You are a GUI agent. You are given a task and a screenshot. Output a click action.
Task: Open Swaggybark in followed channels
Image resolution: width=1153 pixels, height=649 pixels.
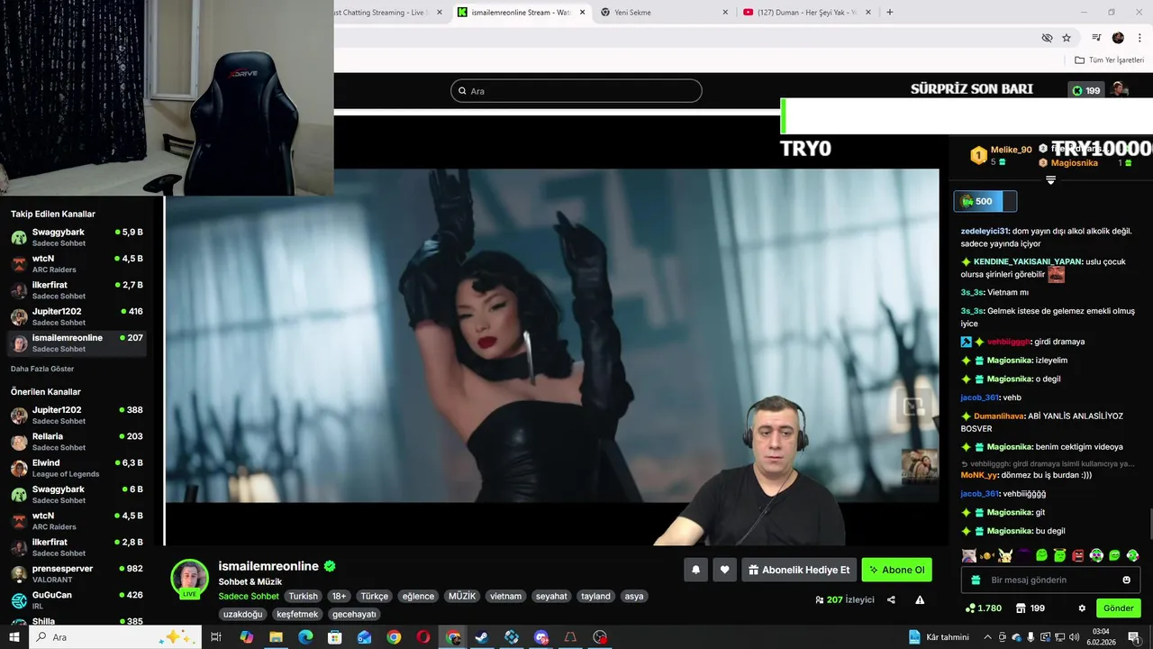[x=77, y=238]
